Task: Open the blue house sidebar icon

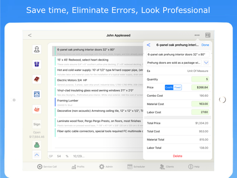Action: coord(37,94)
